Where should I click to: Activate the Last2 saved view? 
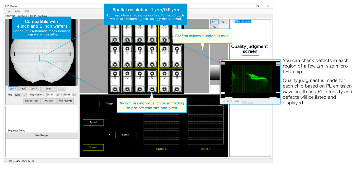[23, 89]
